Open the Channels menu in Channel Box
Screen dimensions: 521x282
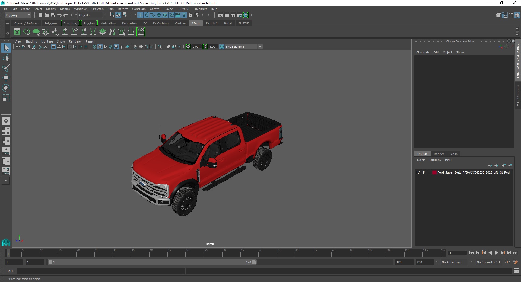click(423, 52)
